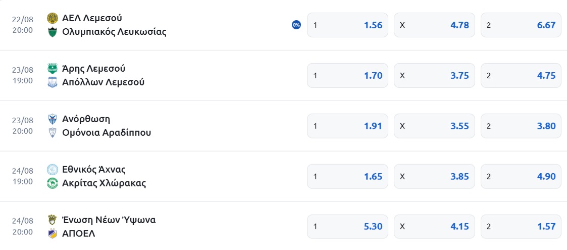This screenshot has height=250, width=567.
Task: Select ΑΠΟΕΛ away win at 1.57
Action: click(x=521, y=227)
